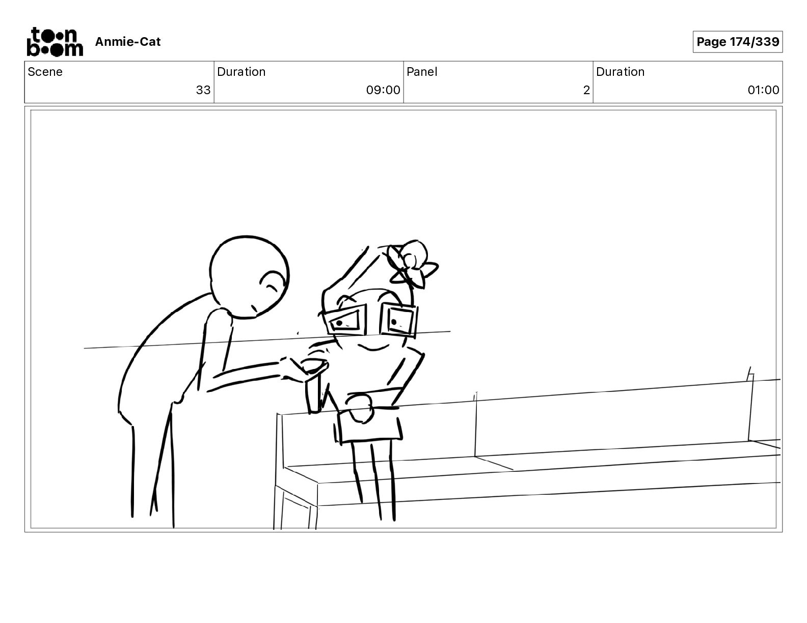
Task: Select the Panel header label
Action: point(422,72)
